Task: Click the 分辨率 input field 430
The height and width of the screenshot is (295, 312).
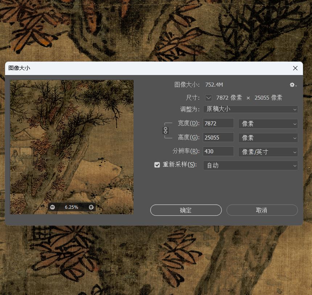Action: tap(218, 151)
